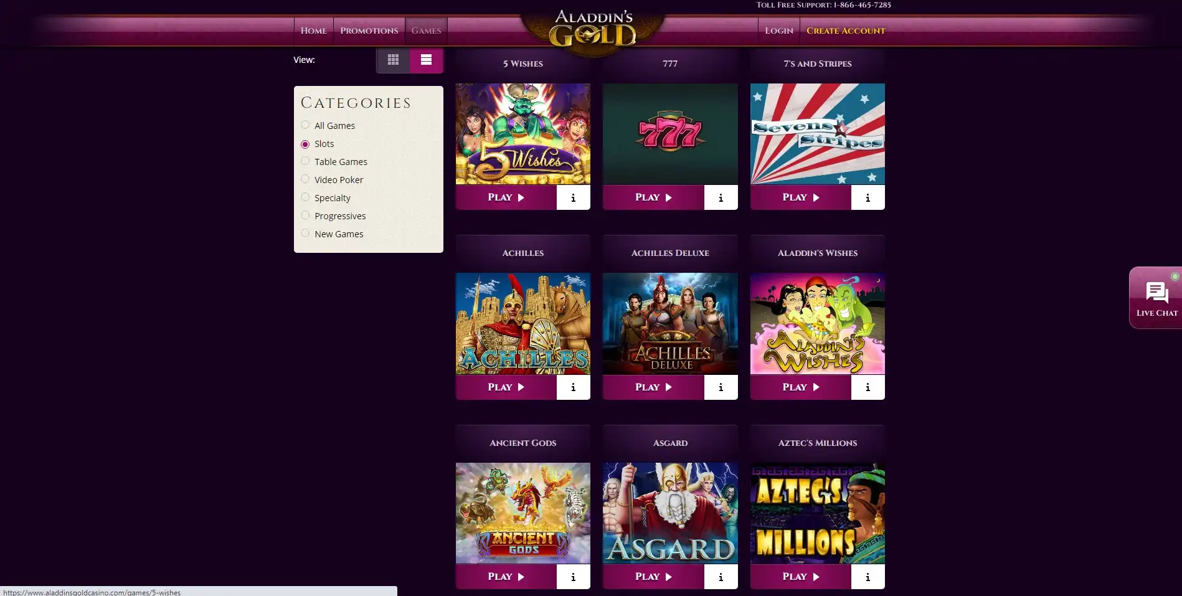Open info icon for Achilles Deluxe
Viewport: 1182px width, 596px height.
point(721,387)
